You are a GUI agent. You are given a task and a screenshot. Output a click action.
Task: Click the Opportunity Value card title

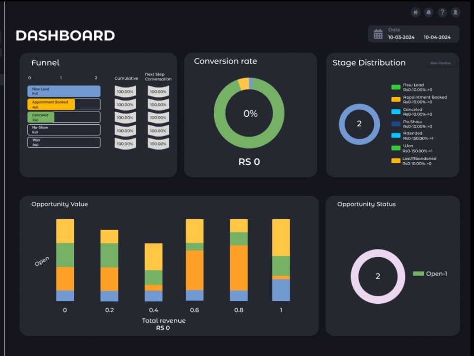pos(60,204)
